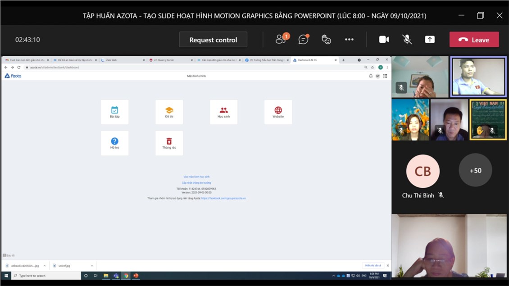This screenshot has height=286, width=509.
Task: Open the Website globe tile
Action: (x=278, y=112)
